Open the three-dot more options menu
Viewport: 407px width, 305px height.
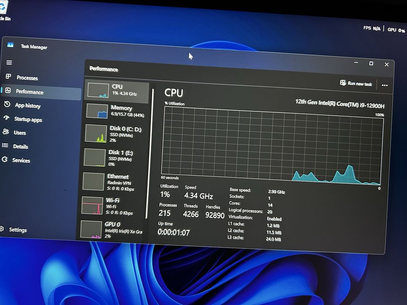pos(385,85)
